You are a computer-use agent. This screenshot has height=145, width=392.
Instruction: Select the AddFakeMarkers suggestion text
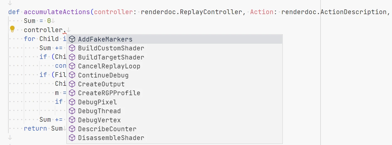pyautogui.click(x=105, y=39)
